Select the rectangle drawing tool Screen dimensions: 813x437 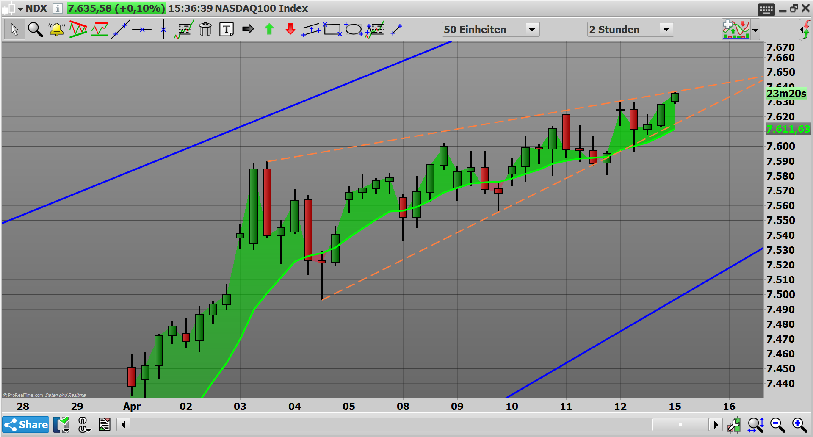(332, 30)
